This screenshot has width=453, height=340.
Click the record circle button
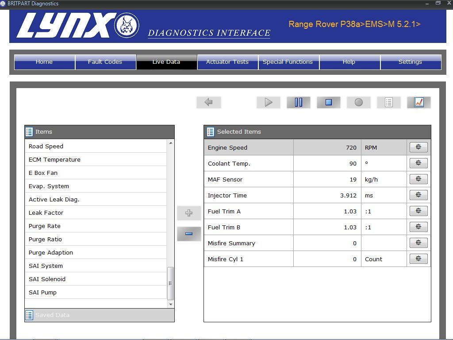click(x=358, y=102)
